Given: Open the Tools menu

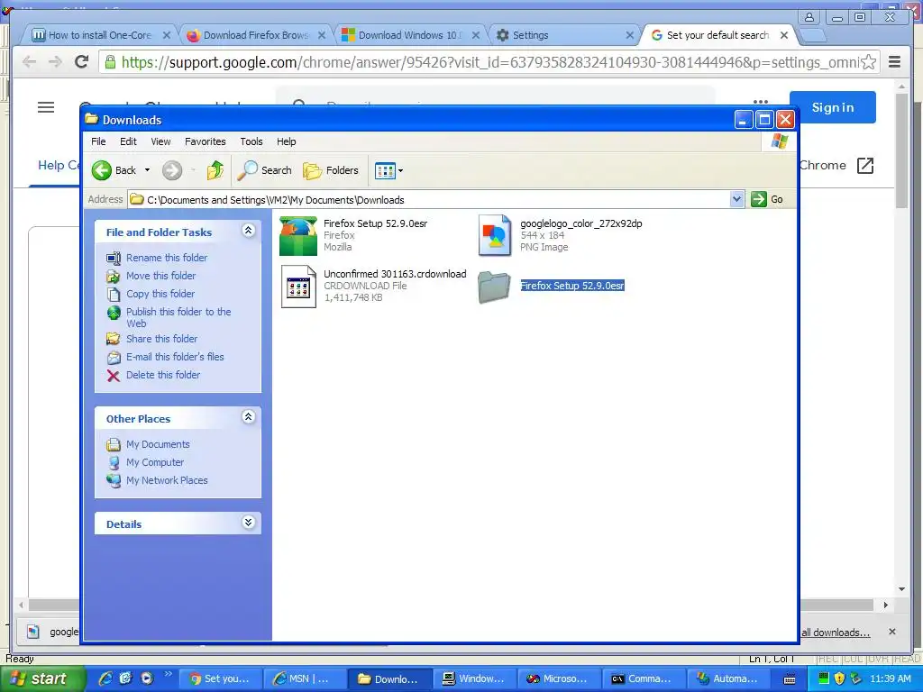Looking at the screenshot, I should click(x=251, y=141).
